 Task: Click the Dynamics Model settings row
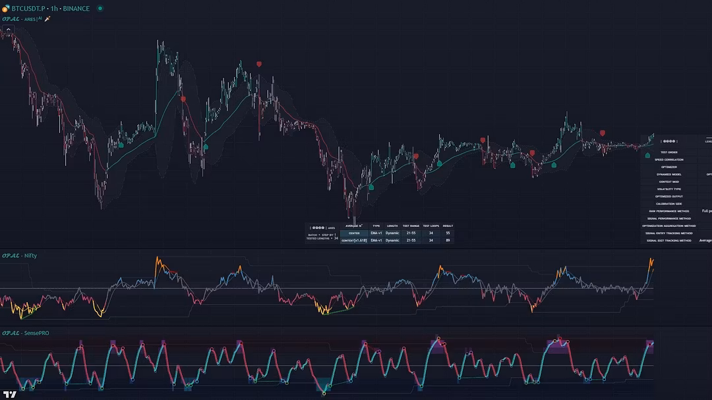click(x=668, y=174)
